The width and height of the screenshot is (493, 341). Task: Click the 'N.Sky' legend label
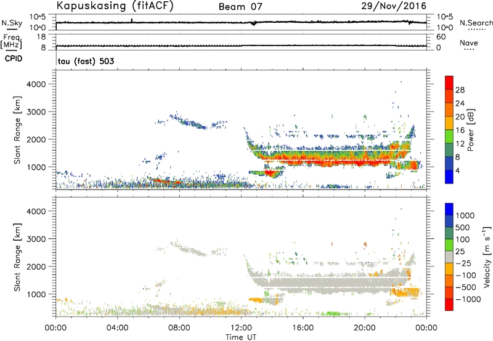click(x=12, y=23)
